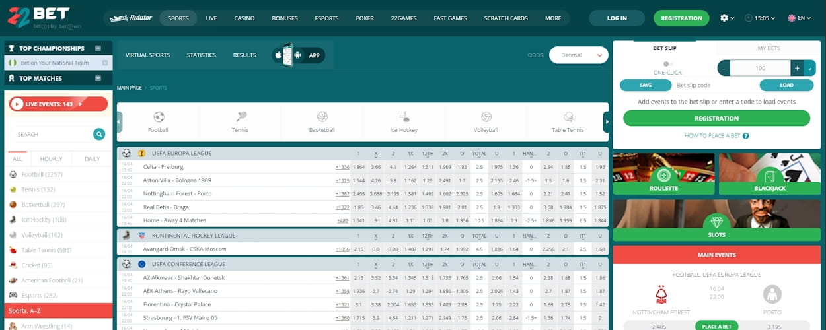
Task: Open the Slots game tile
Action: pyautogui.click(x=716, y=220)
